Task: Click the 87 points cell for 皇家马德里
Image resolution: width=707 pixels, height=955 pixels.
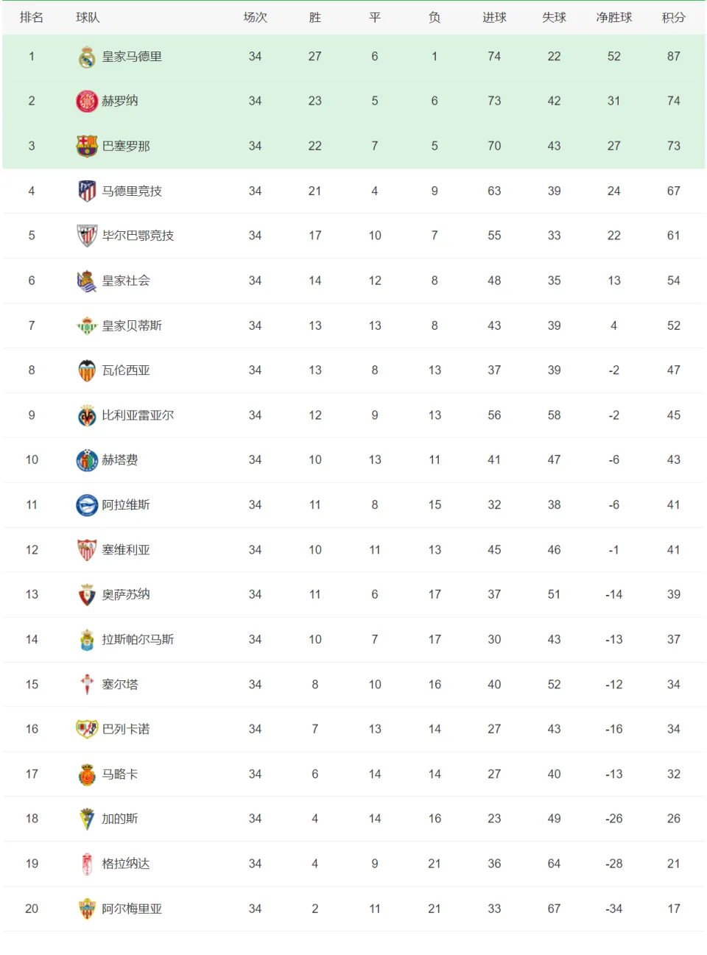Action: click(674, 57)
